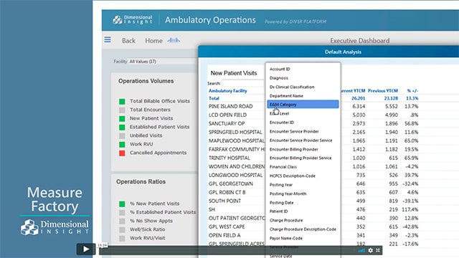Open Established Patient Visits measure

pos(159,127)
